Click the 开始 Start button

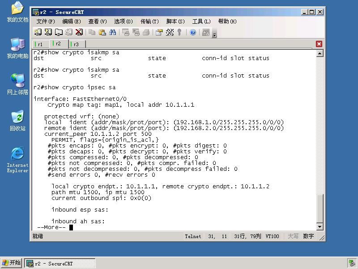[12, 263]
